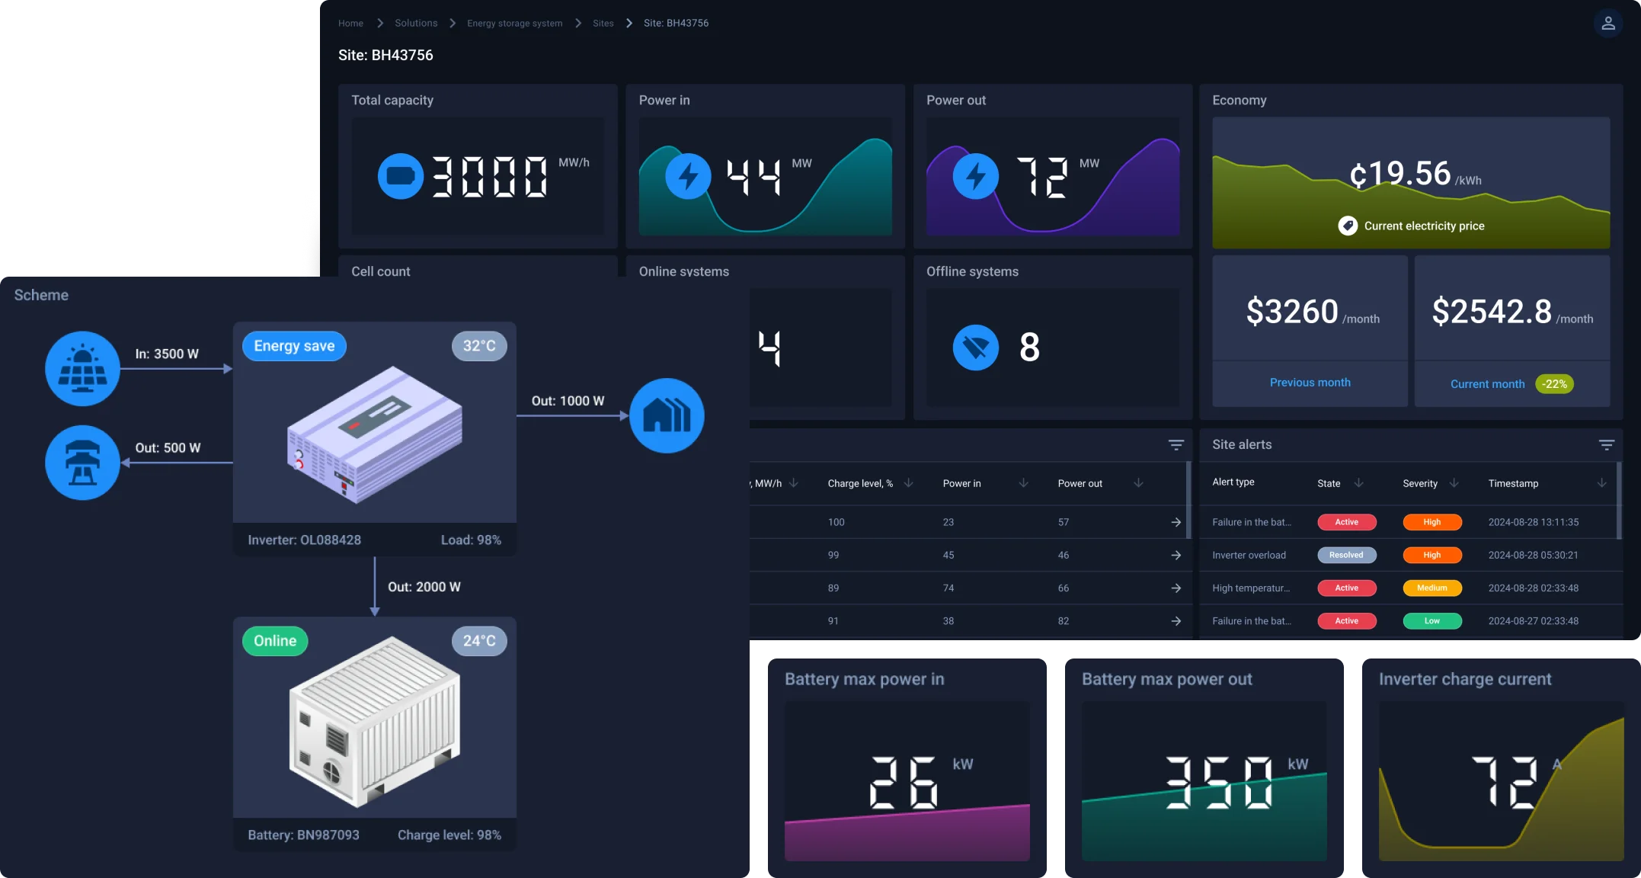This screenshot has width=1641, height=878.
Task: Click Resolved badge for Inverter overload
Action: tap(1347, 555)
